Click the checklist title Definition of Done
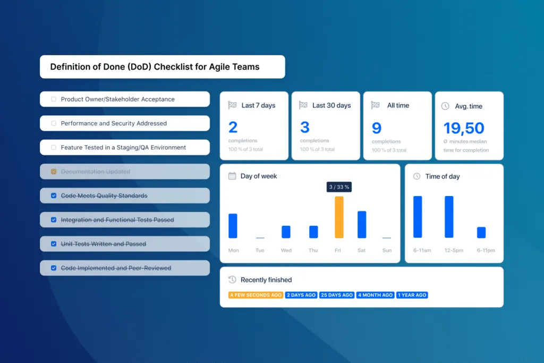This screenshot has height=363, width=544. pos(155,66)
